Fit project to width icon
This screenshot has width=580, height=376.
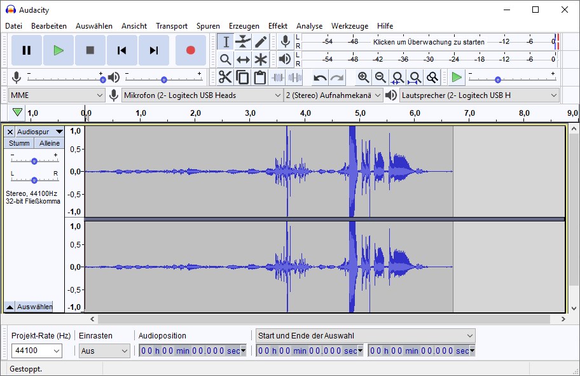415,78
